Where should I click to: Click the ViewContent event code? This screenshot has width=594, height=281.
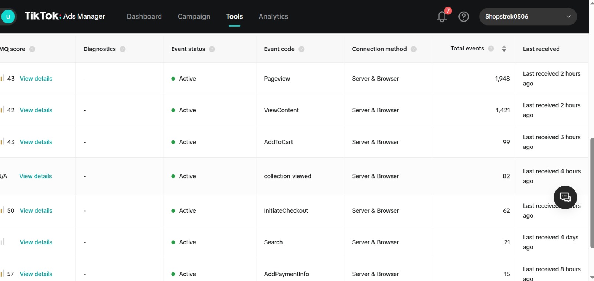281,110
